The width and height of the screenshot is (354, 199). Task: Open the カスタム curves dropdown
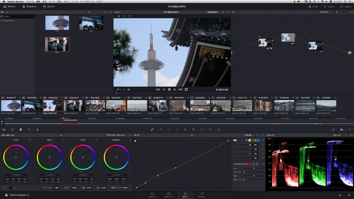250,135
